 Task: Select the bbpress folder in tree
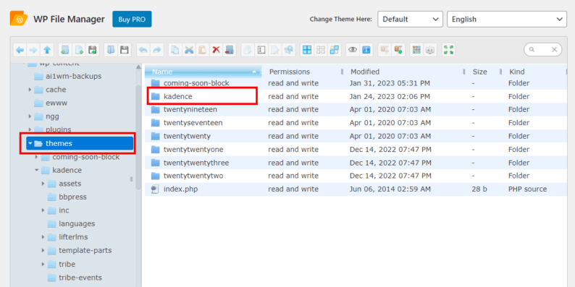click(72, 197)
